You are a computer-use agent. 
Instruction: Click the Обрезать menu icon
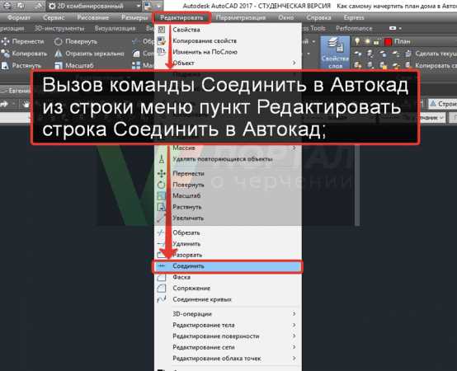tap(162, 232)
